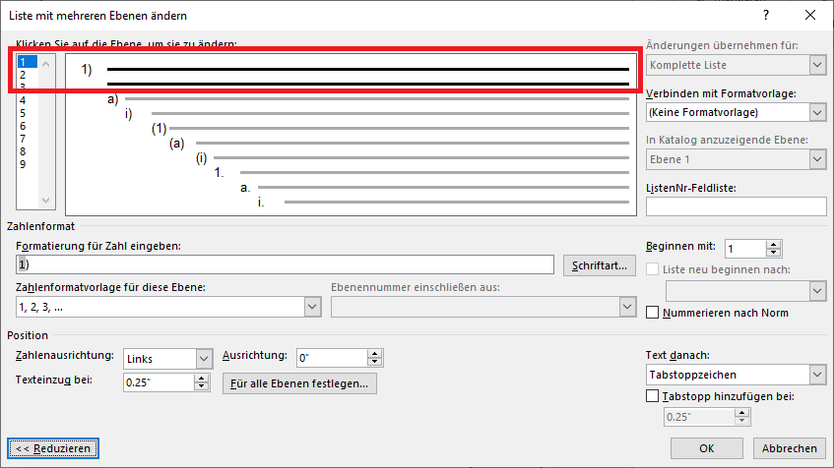Click the 1. level in the preview

(x=220, y=172)
